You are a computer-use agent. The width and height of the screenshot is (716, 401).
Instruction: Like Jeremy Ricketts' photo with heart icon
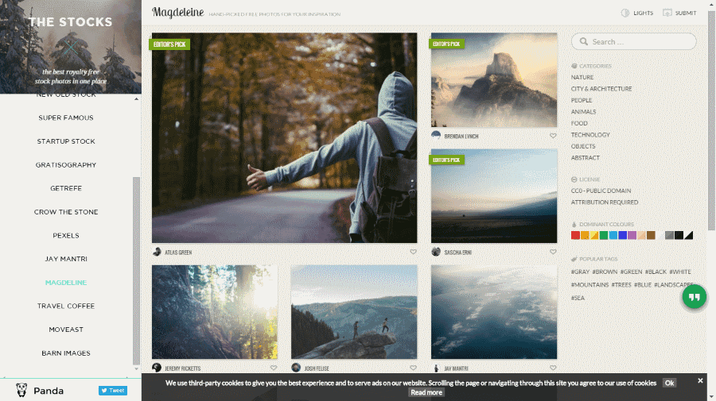pyautogui.click(x=274, y=368)
